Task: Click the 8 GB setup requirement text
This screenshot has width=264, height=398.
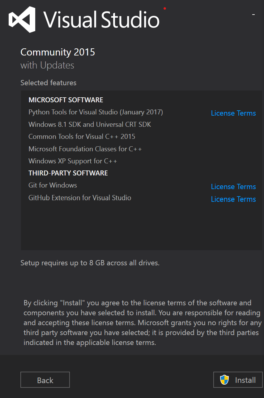Action: [90, 263]
